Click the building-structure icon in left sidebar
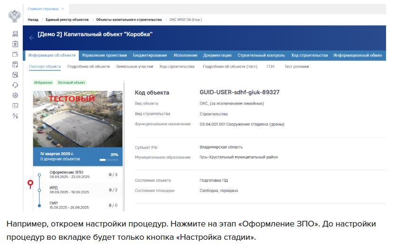415x246 pixels. click(15, 34)
